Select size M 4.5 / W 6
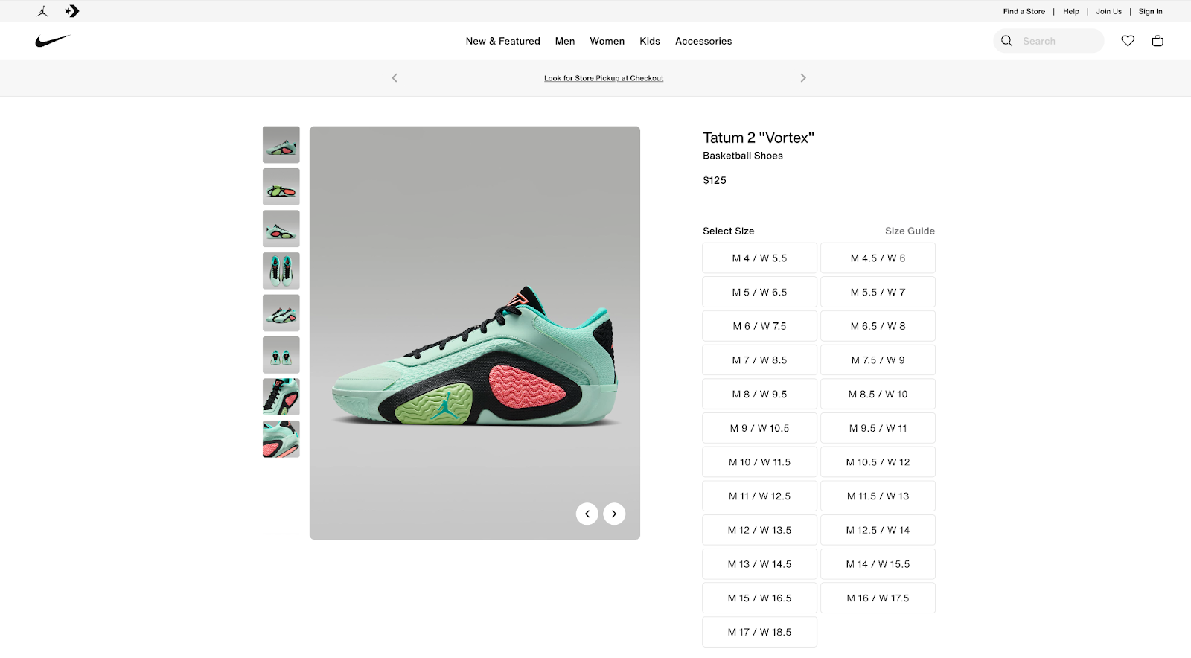 pos(878,258)
